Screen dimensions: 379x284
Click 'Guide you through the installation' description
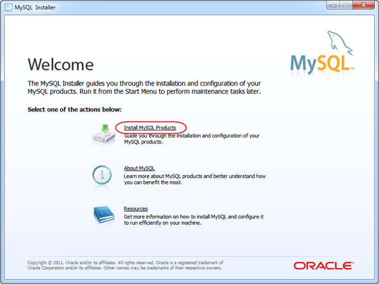tap(192, 139)
